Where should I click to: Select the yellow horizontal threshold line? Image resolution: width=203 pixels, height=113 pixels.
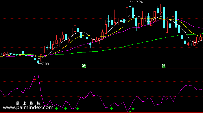coord(101,78)
